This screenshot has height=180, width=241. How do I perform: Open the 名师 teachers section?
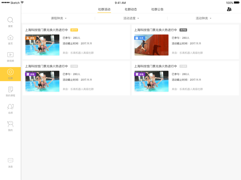click(10, 109)
